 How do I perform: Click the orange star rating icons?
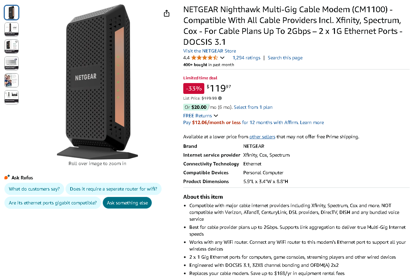204,58
